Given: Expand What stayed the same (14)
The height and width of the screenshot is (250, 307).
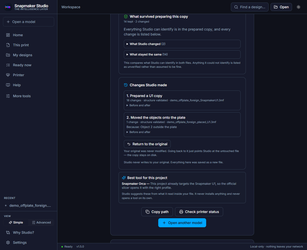Looking at the screenshot, I should click(182, 54).
